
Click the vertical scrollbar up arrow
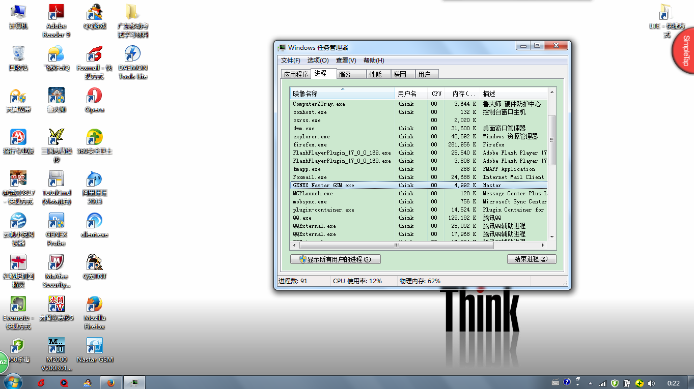tap(552, 92)
